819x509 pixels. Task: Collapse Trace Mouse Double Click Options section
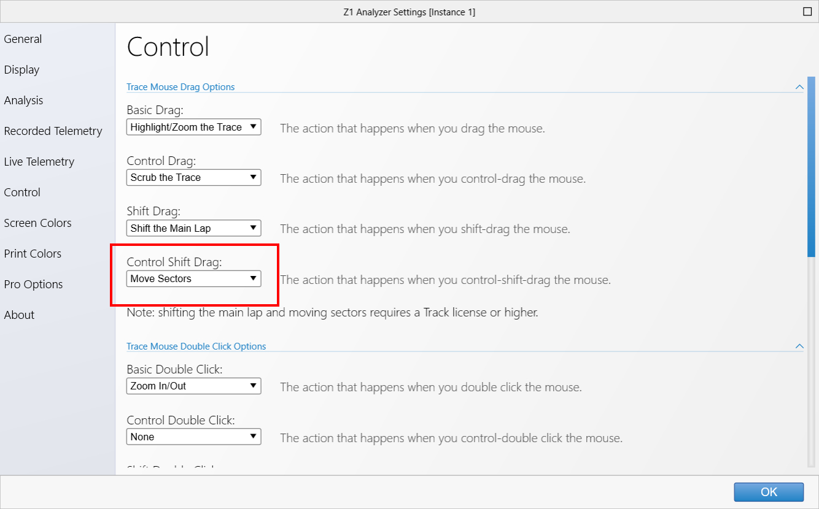pos(799,346)
